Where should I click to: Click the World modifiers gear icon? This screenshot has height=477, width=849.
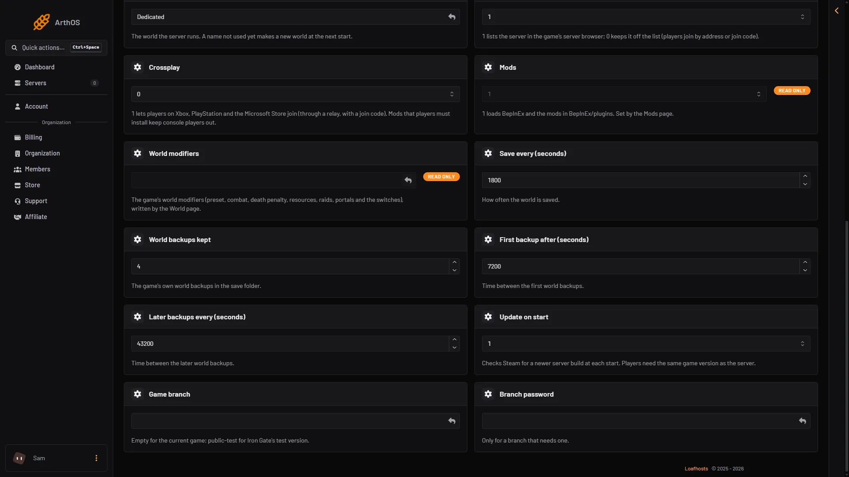(x=138, y=153)
